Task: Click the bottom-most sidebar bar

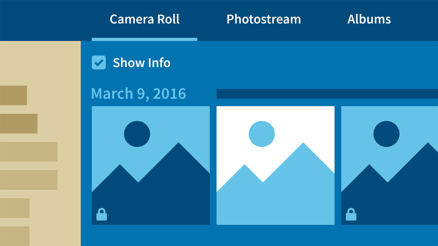Action: (x=15, y=236)
